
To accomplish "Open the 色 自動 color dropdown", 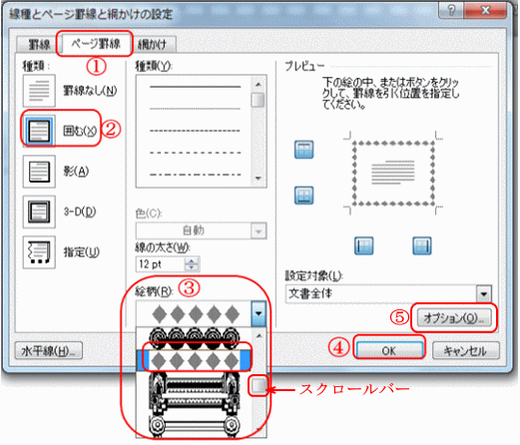I will click(x=259, y=230).
